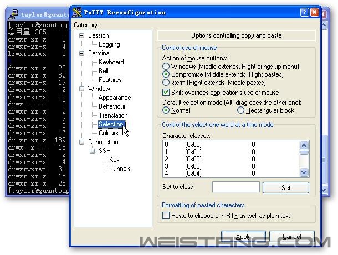
Task: Click the Set button
Action: [x=286, y=188]
